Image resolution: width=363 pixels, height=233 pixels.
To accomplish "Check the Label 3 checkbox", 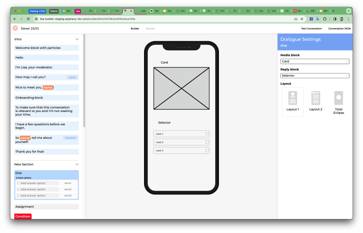I will [207, 150].
